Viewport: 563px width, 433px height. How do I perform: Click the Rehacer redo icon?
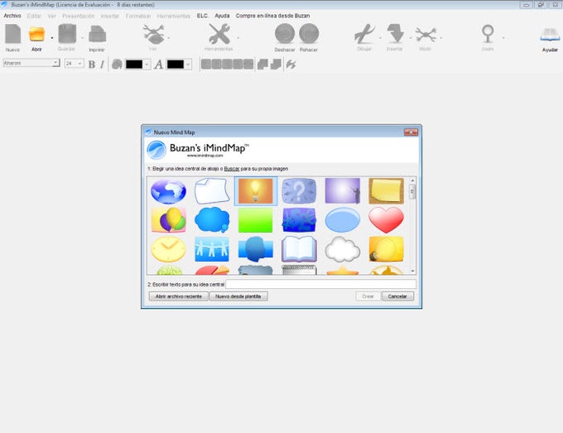coord(309,34)
